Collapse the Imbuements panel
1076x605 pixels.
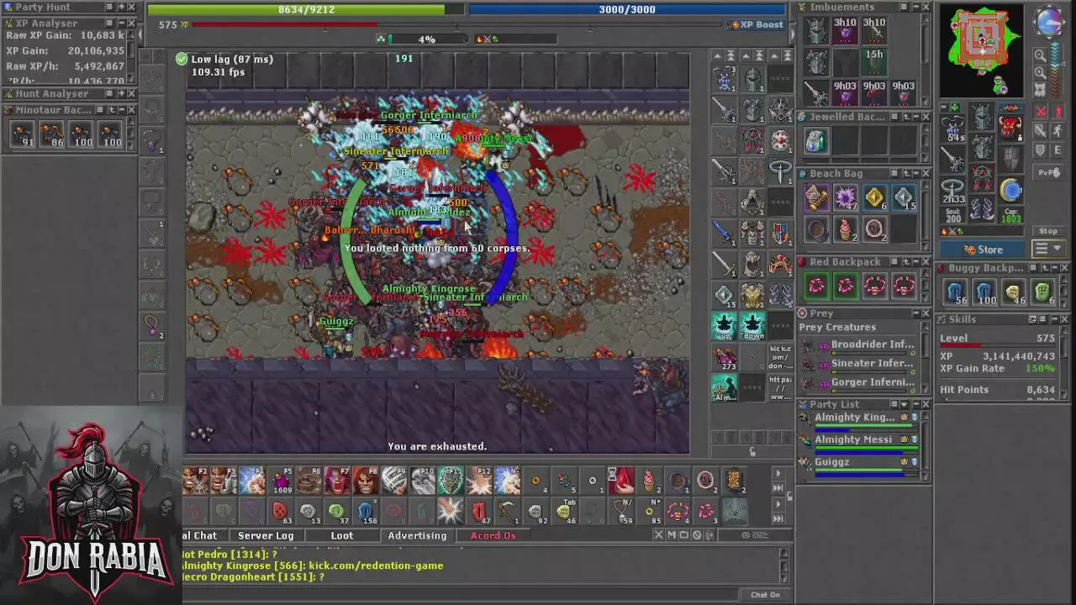pyautogui.click(x=915, y=7)
